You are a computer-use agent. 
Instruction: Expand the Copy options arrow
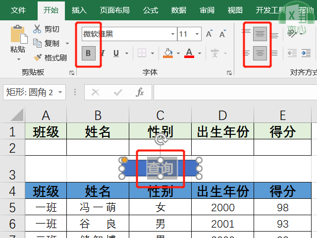click(x=67, y=43)
